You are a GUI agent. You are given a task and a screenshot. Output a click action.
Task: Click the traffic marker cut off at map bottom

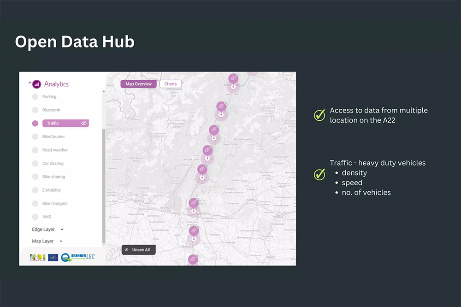(x=193, y=260)
